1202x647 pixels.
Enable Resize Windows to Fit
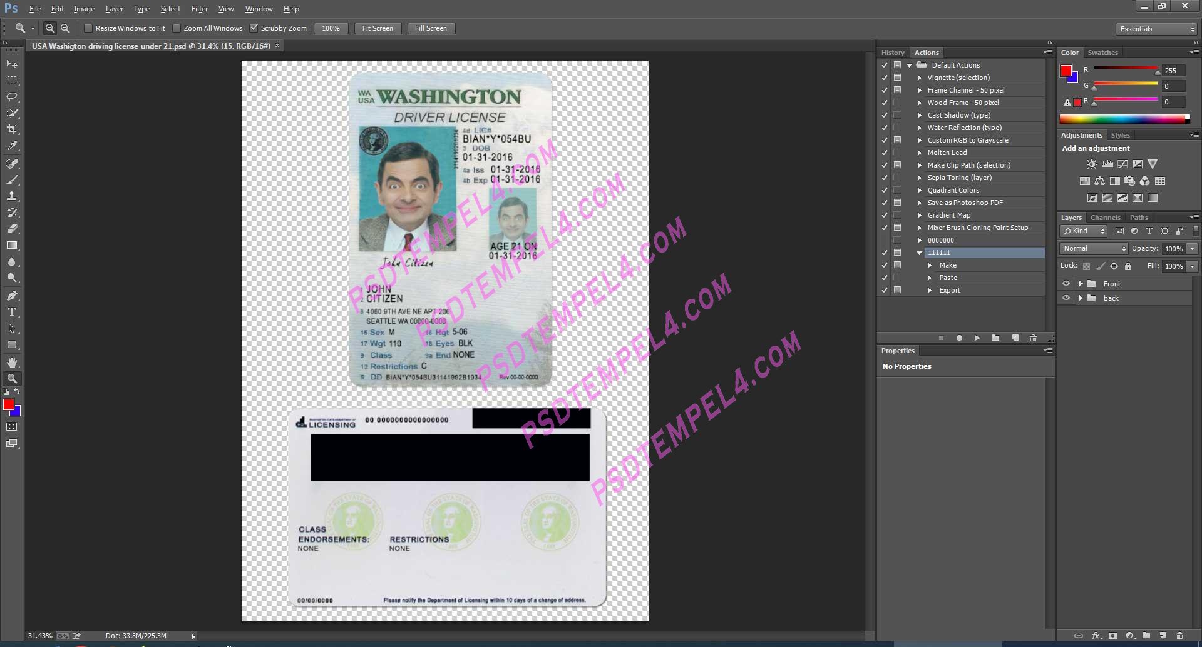89,28
